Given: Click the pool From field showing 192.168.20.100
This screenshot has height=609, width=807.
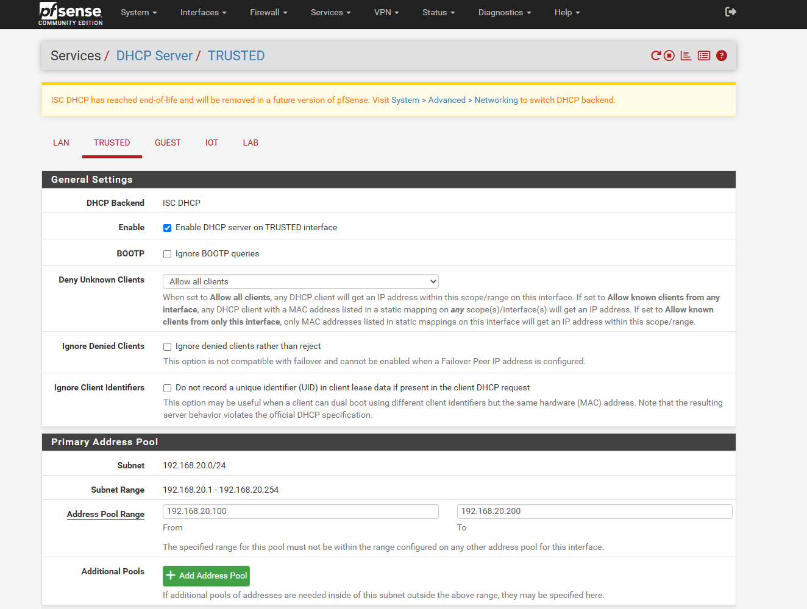Looking at the screenshot, I should (300, 512).
